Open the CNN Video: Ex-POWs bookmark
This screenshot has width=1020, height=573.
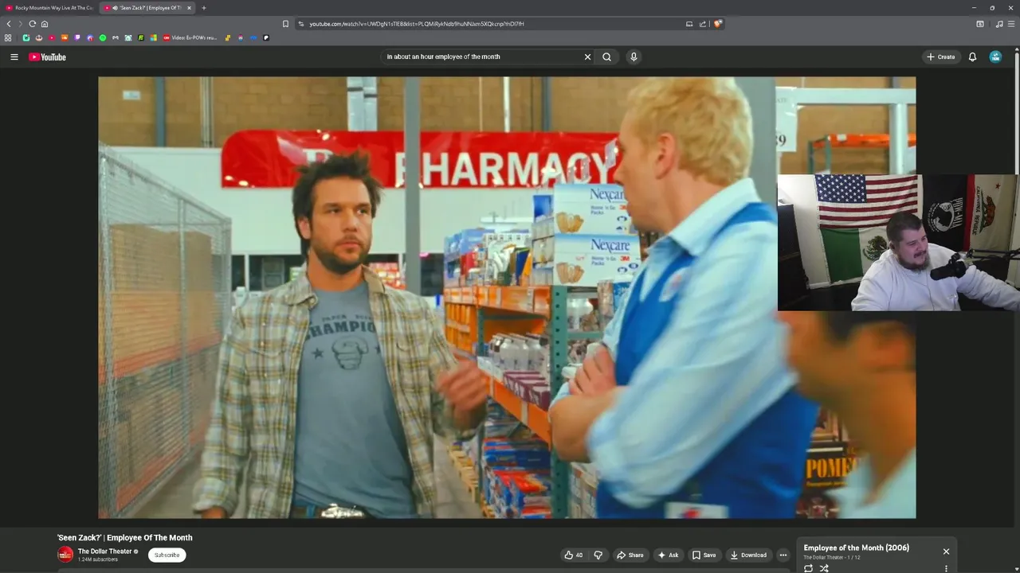click(190, 37)
